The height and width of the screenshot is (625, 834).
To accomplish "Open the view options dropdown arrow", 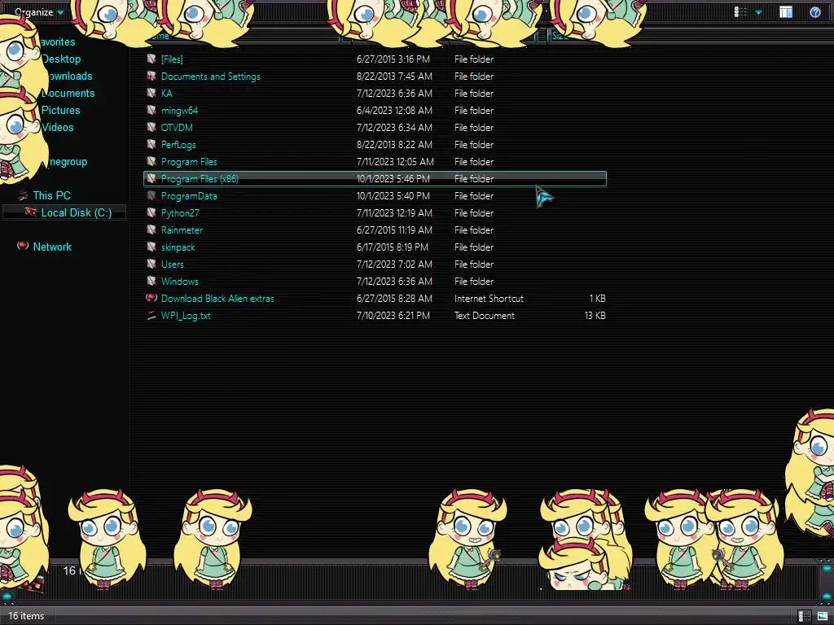I will 758,12.
